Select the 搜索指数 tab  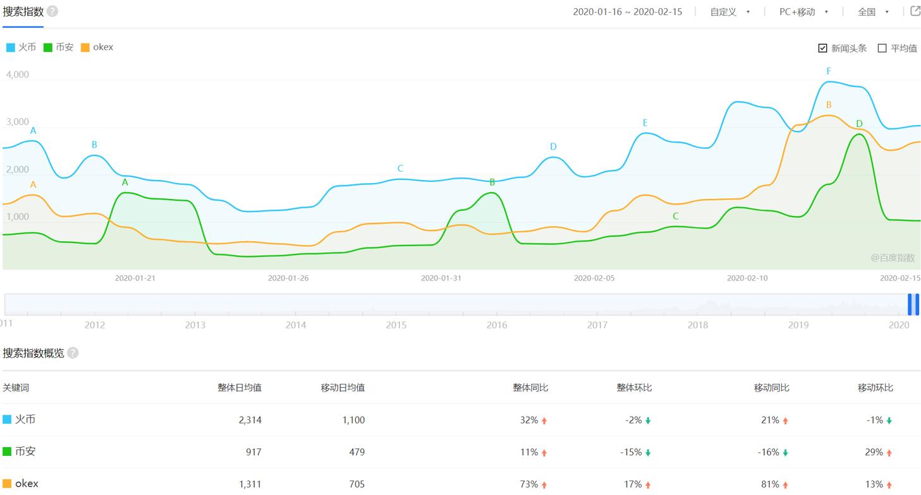click(x=23, y=11)
